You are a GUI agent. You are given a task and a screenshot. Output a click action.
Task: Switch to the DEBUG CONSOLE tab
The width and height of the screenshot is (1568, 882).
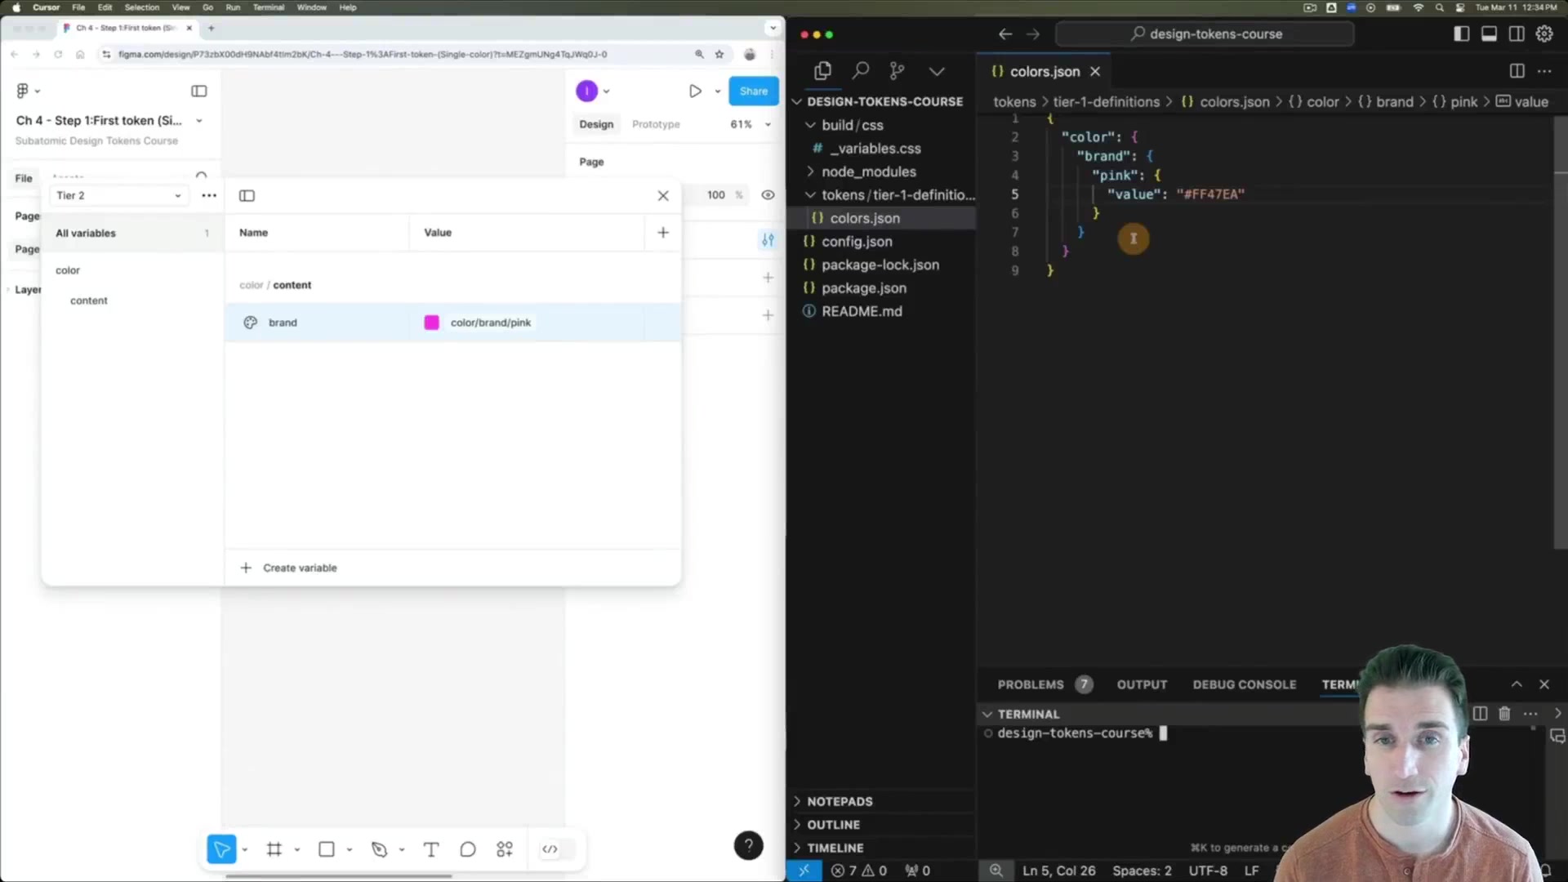coord(1244,684)
